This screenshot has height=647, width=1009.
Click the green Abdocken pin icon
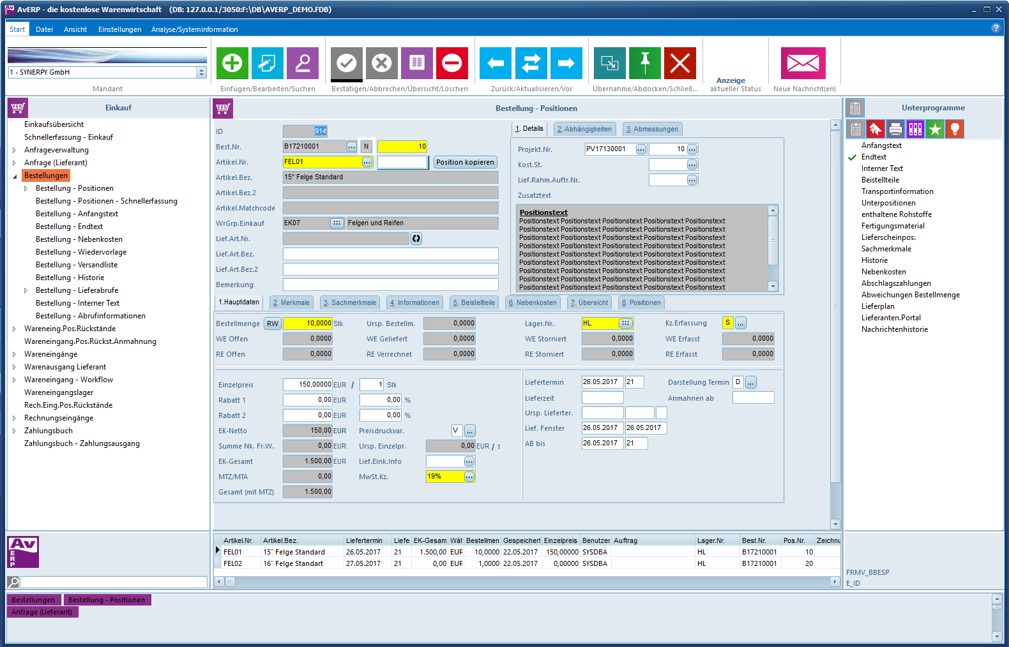(x=645, y=63)
